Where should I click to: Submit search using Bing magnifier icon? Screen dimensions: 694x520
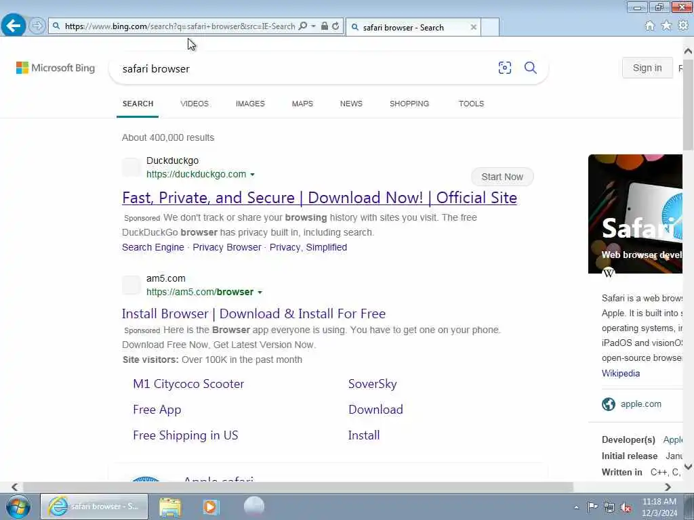point(530,68)
